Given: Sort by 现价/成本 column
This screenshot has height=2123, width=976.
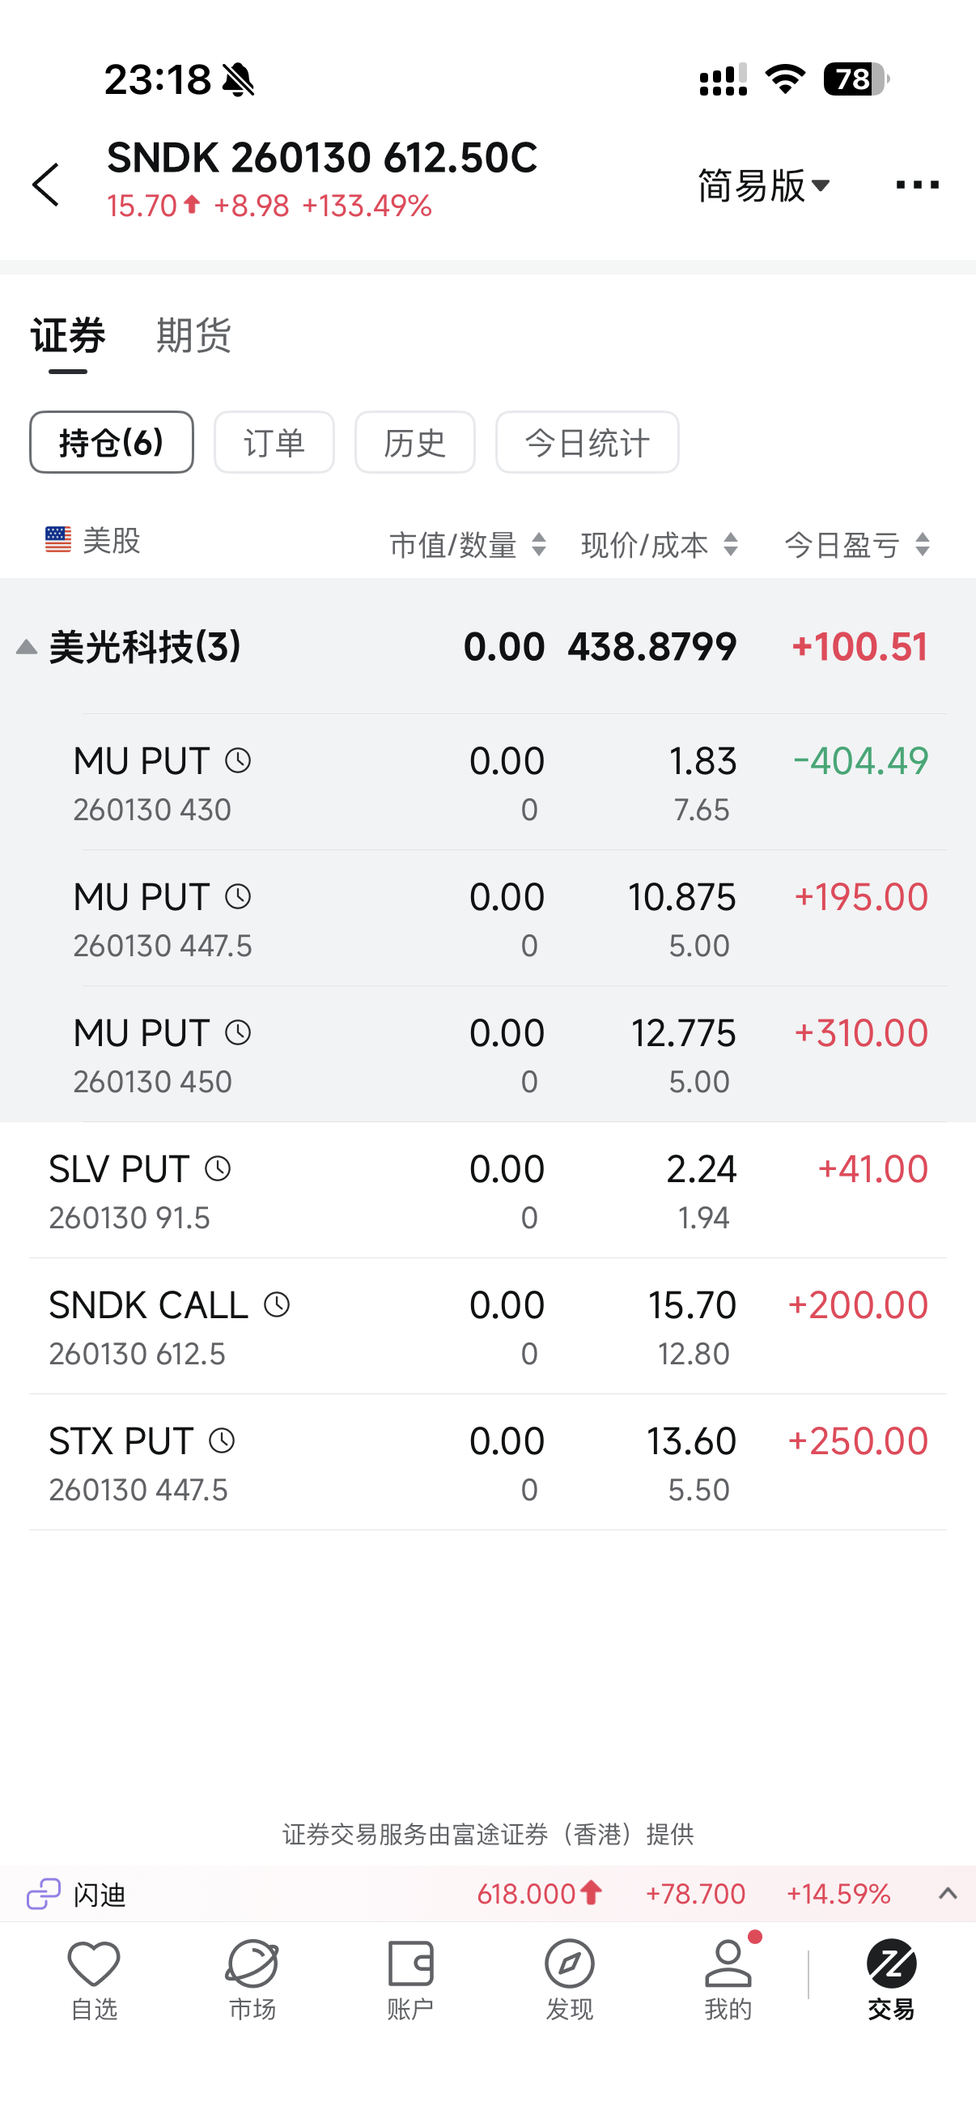Looking at the screenshot, I should [659, 545].
